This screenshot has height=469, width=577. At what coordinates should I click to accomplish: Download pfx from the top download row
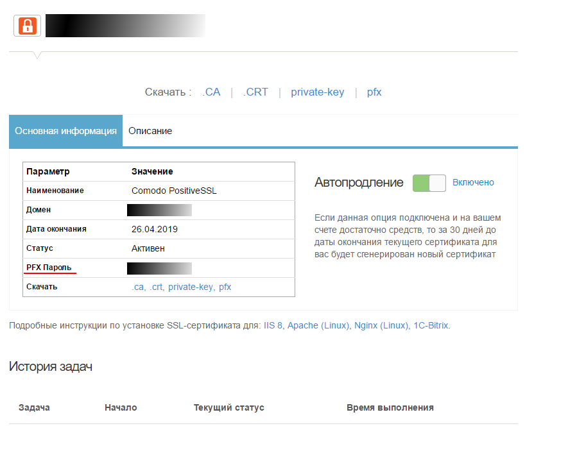click(x=374, y=92)
